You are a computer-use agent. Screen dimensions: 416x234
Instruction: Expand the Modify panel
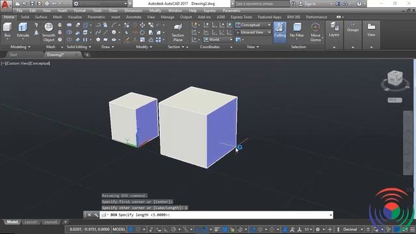144,47
